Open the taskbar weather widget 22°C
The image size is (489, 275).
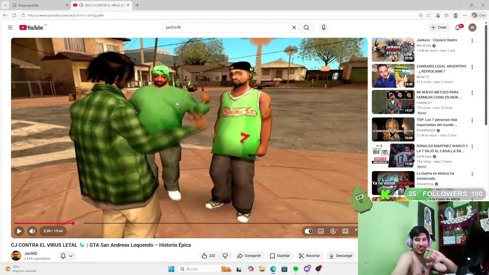[21, 269]
